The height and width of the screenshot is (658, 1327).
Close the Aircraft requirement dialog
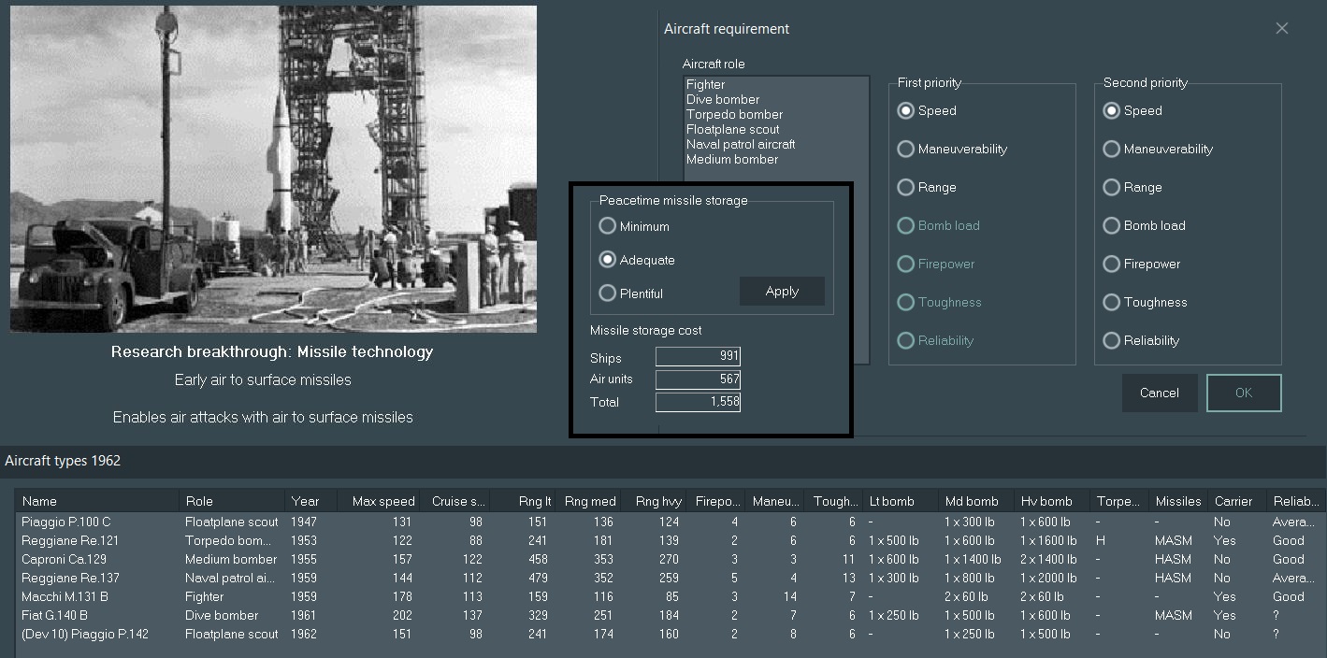click(1282, 29)
